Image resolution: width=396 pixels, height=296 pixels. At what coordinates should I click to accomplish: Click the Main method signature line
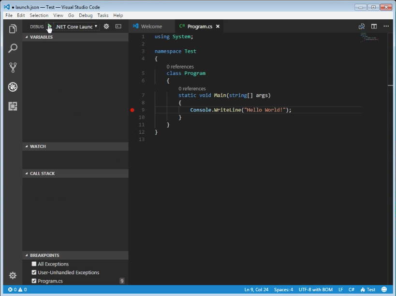[x=224, y=95]
